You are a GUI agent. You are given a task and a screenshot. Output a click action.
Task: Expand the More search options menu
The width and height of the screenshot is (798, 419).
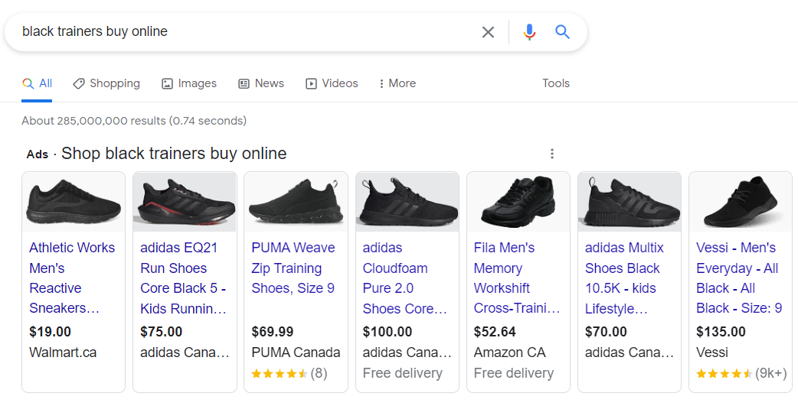coord(397,83)
